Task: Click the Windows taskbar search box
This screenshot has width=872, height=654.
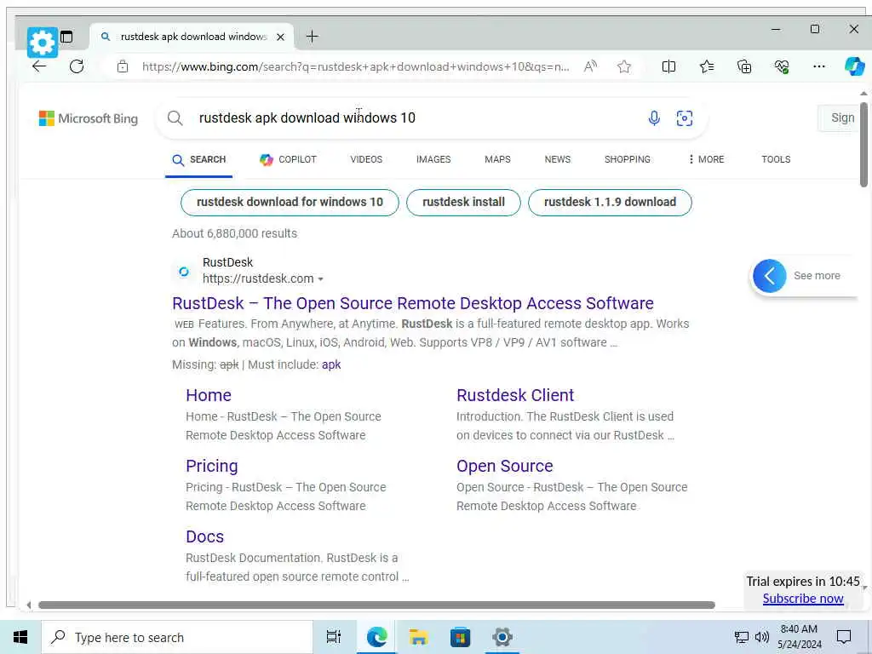Action: point(177,637)
